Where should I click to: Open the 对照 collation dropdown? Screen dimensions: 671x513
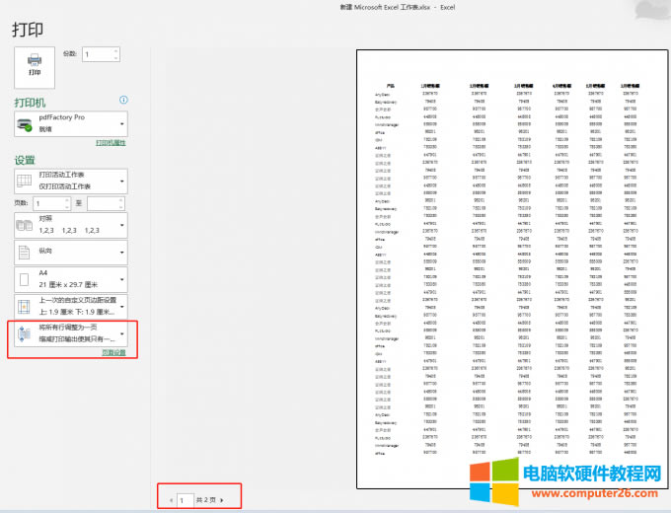121,226
